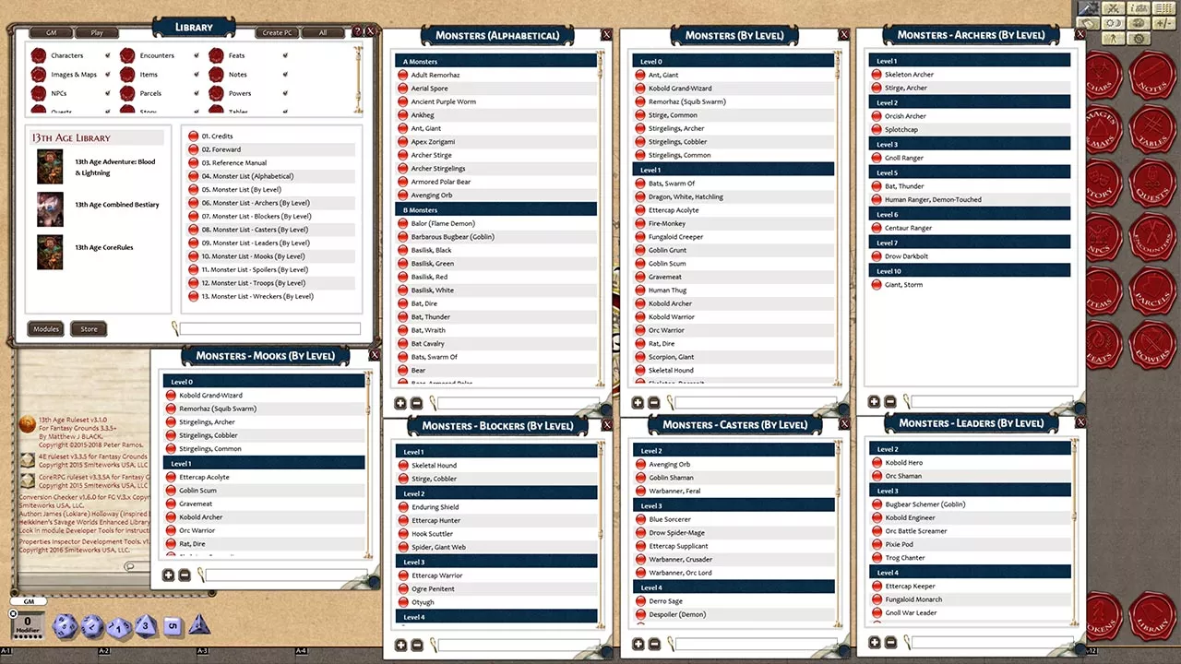
Task: Click search field in Monsters (Alphabetical) window
Action: point(519,403)
